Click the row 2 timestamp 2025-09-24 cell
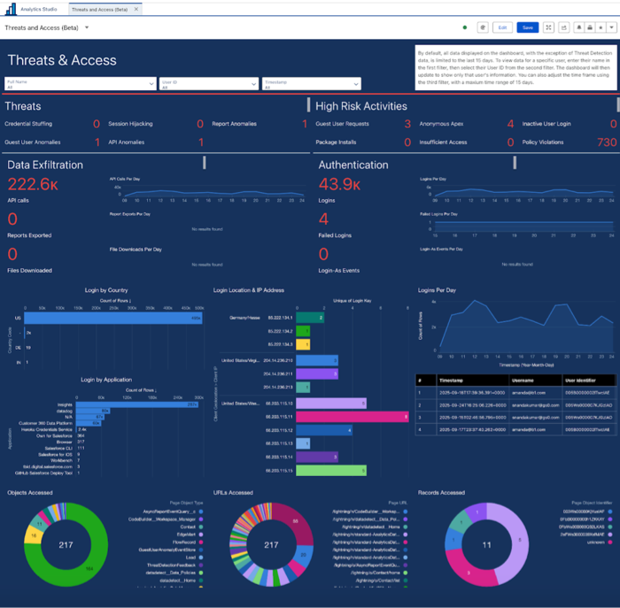This screenshot has height=608, width=620. pyautogui.click(x=472, y=405)
